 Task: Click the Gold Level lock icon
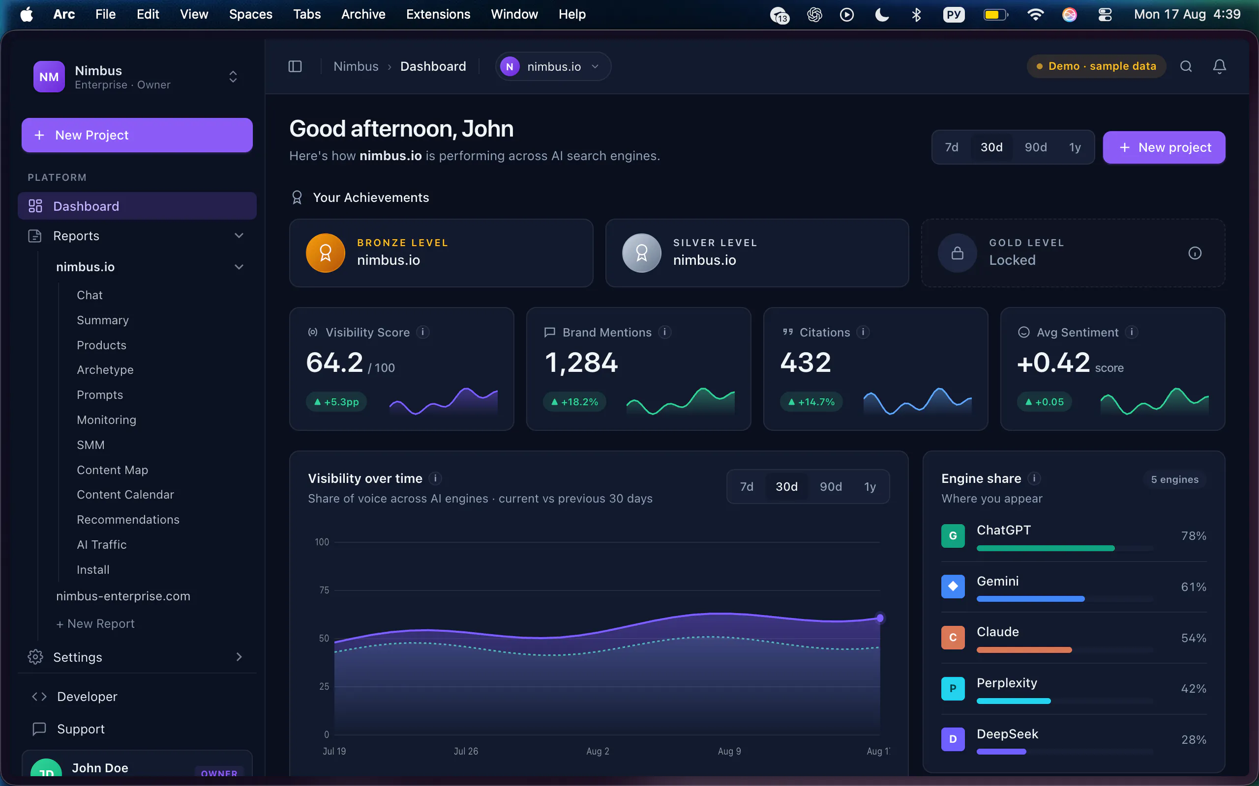pyautogui.click(x=957, y=253)
